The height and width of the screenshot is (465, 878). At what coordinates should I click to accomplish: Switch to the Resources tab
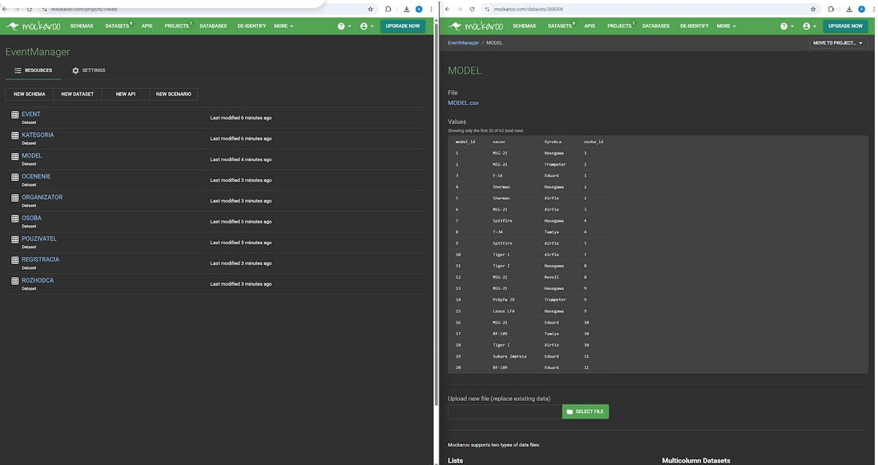pyautogui.click(x=33, y=70)
